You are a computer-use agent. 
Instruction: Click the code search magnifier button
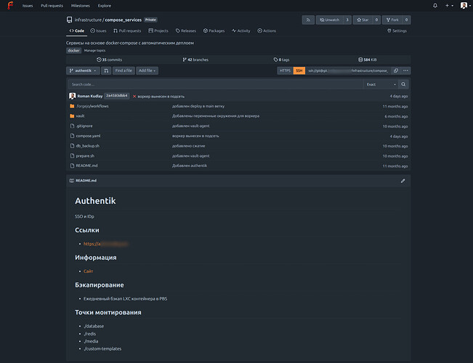click(x=403, y=84)
